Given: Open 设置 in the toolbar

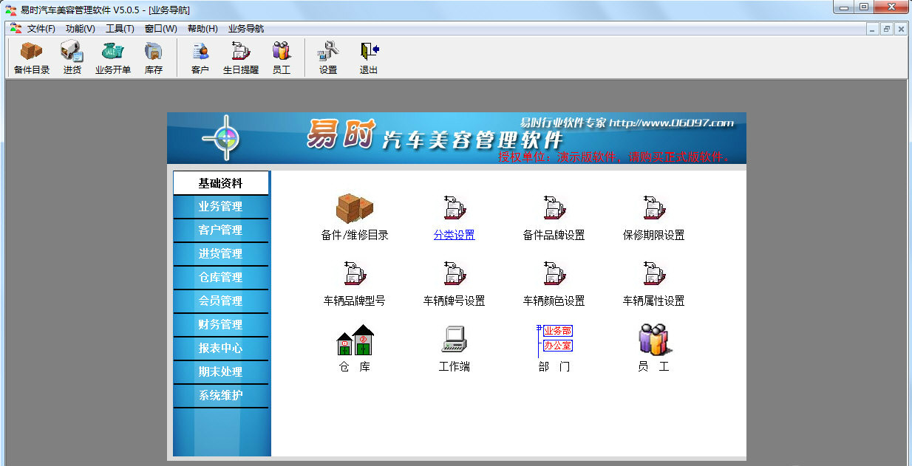Looking at the screenshot, I should [x=328, y=58].
